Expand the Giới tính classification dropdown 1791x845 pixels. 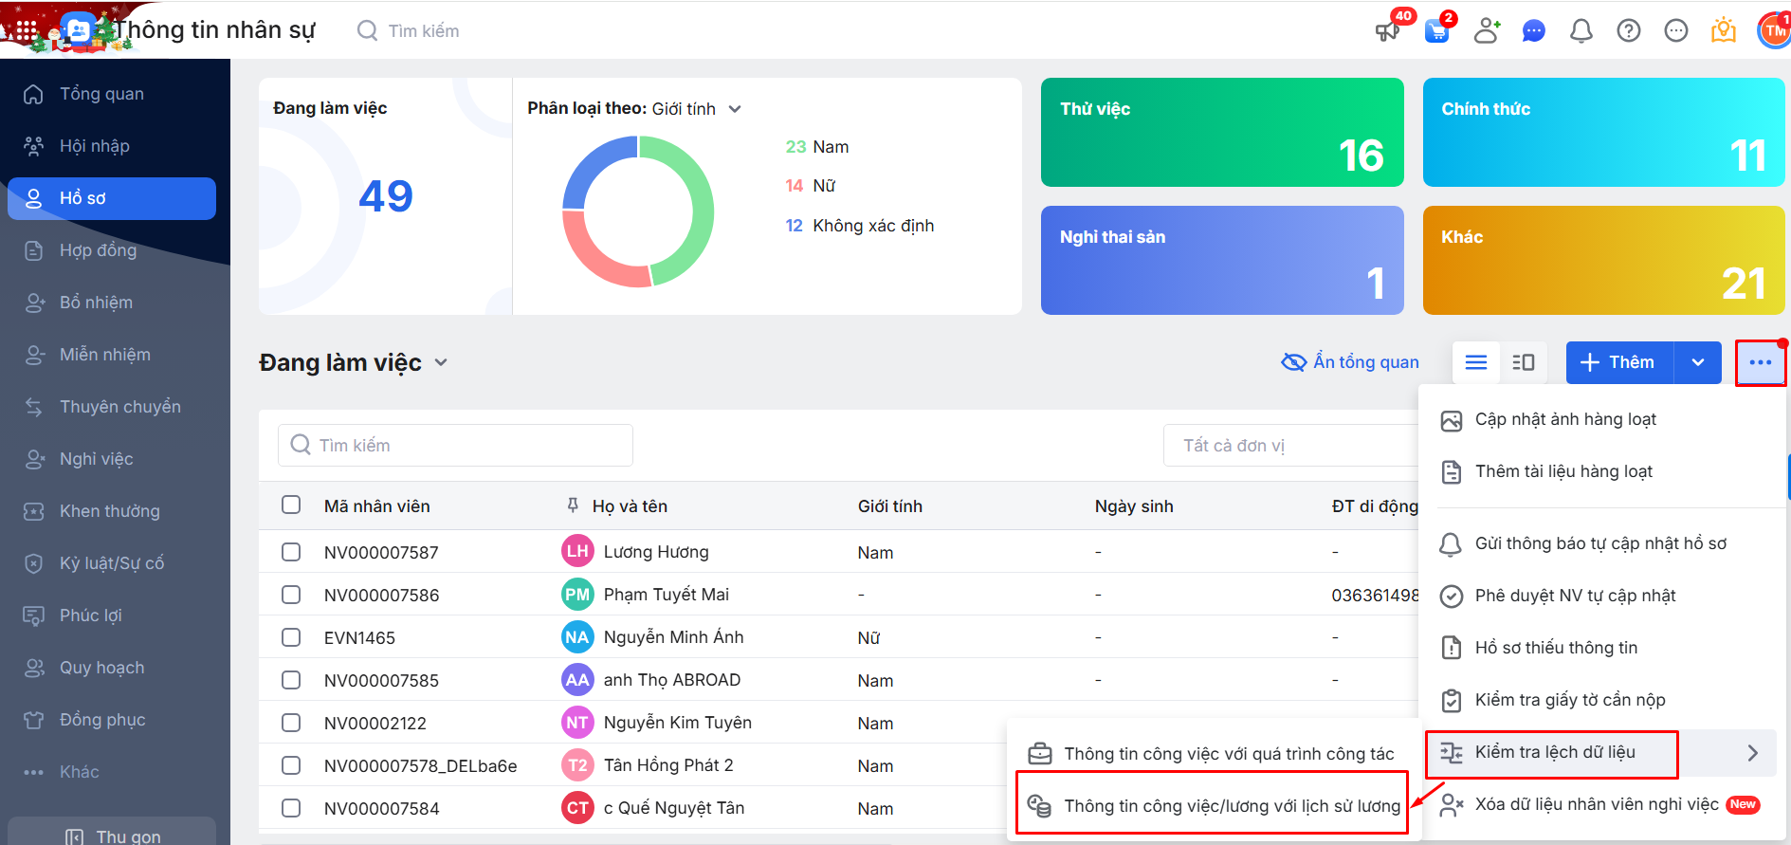pyautogui.click(x=734, y=109)
